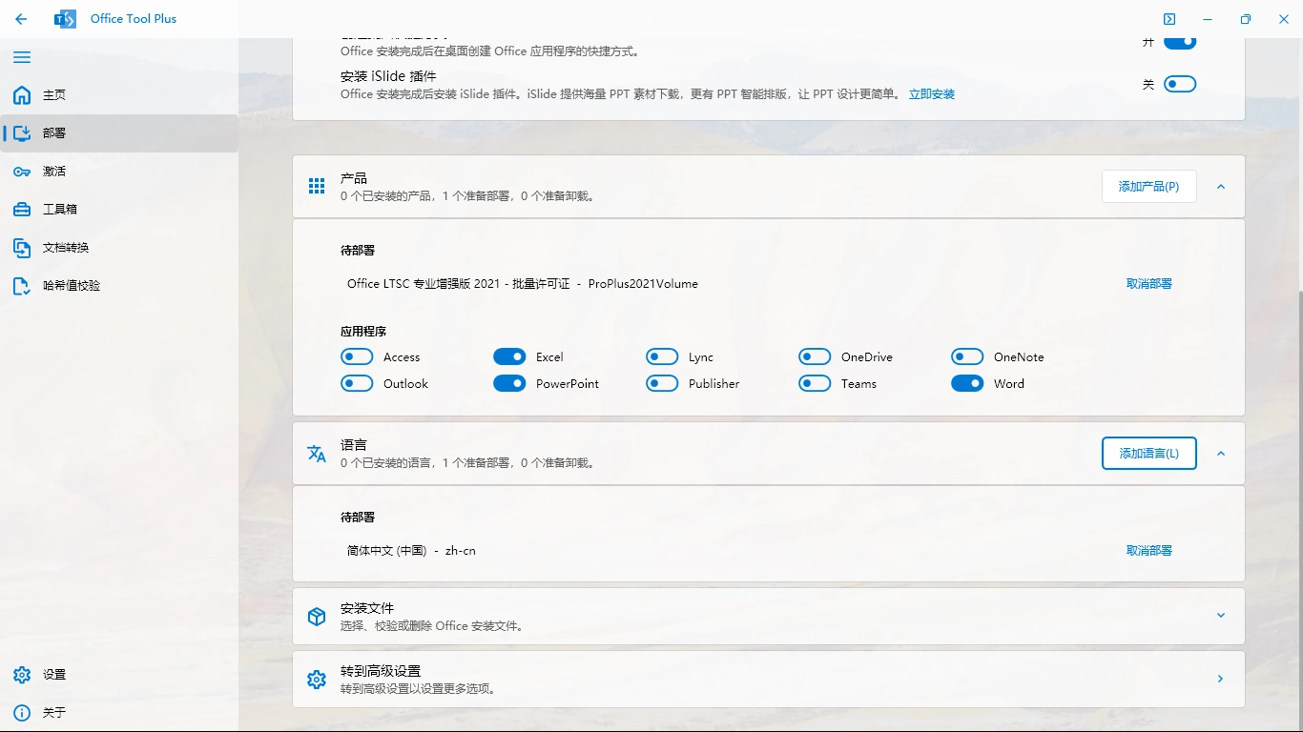Click 取消部署 for ProPlus2021Volume
Image resolution: width=1303 pixels, height=732 pixels.
point(1149,284)
